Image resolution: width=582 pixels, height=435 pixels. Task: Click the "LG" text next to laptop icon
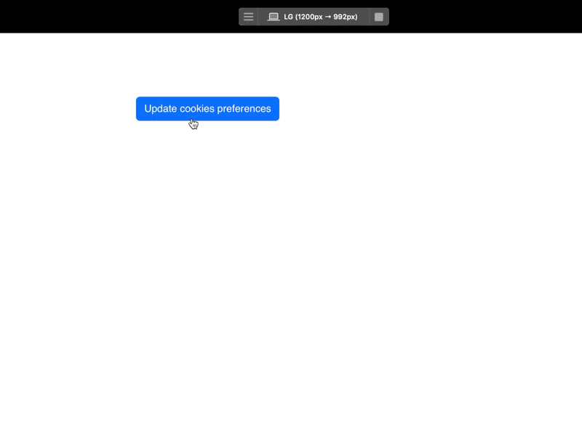[289, 17]
